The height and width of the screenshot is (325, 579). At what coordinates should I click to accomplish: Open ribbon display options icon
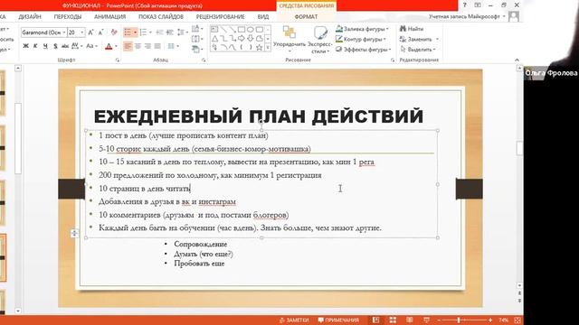(x=478, y=5)
